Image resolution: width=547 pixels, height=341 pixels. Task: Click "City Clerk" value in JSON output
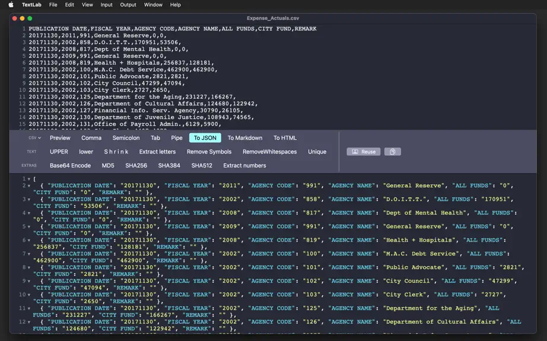(x=405, y=295)
